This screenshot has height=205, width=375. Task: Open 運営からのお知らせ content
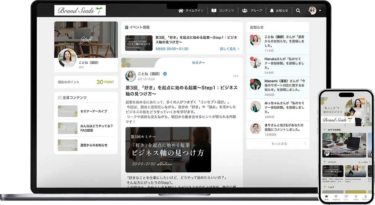pyautogui.click(x=94, y=145)
